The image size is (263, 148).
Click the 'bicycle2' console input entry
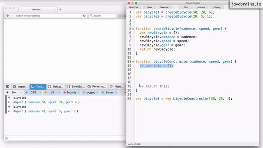coord(20,107)
